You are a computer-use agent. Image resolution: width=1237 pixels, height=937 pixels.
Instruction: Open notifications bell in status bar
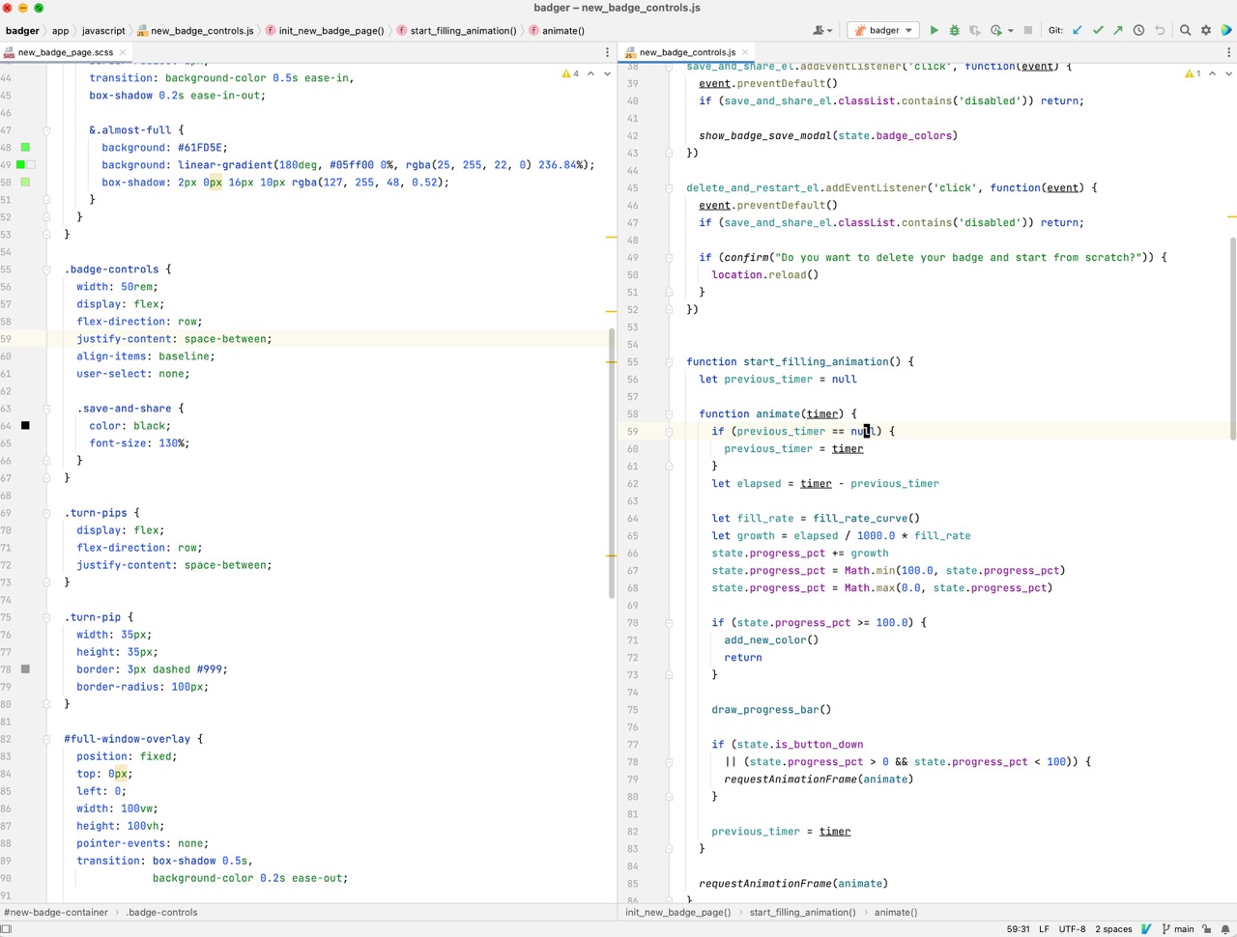click(1224, 929)
